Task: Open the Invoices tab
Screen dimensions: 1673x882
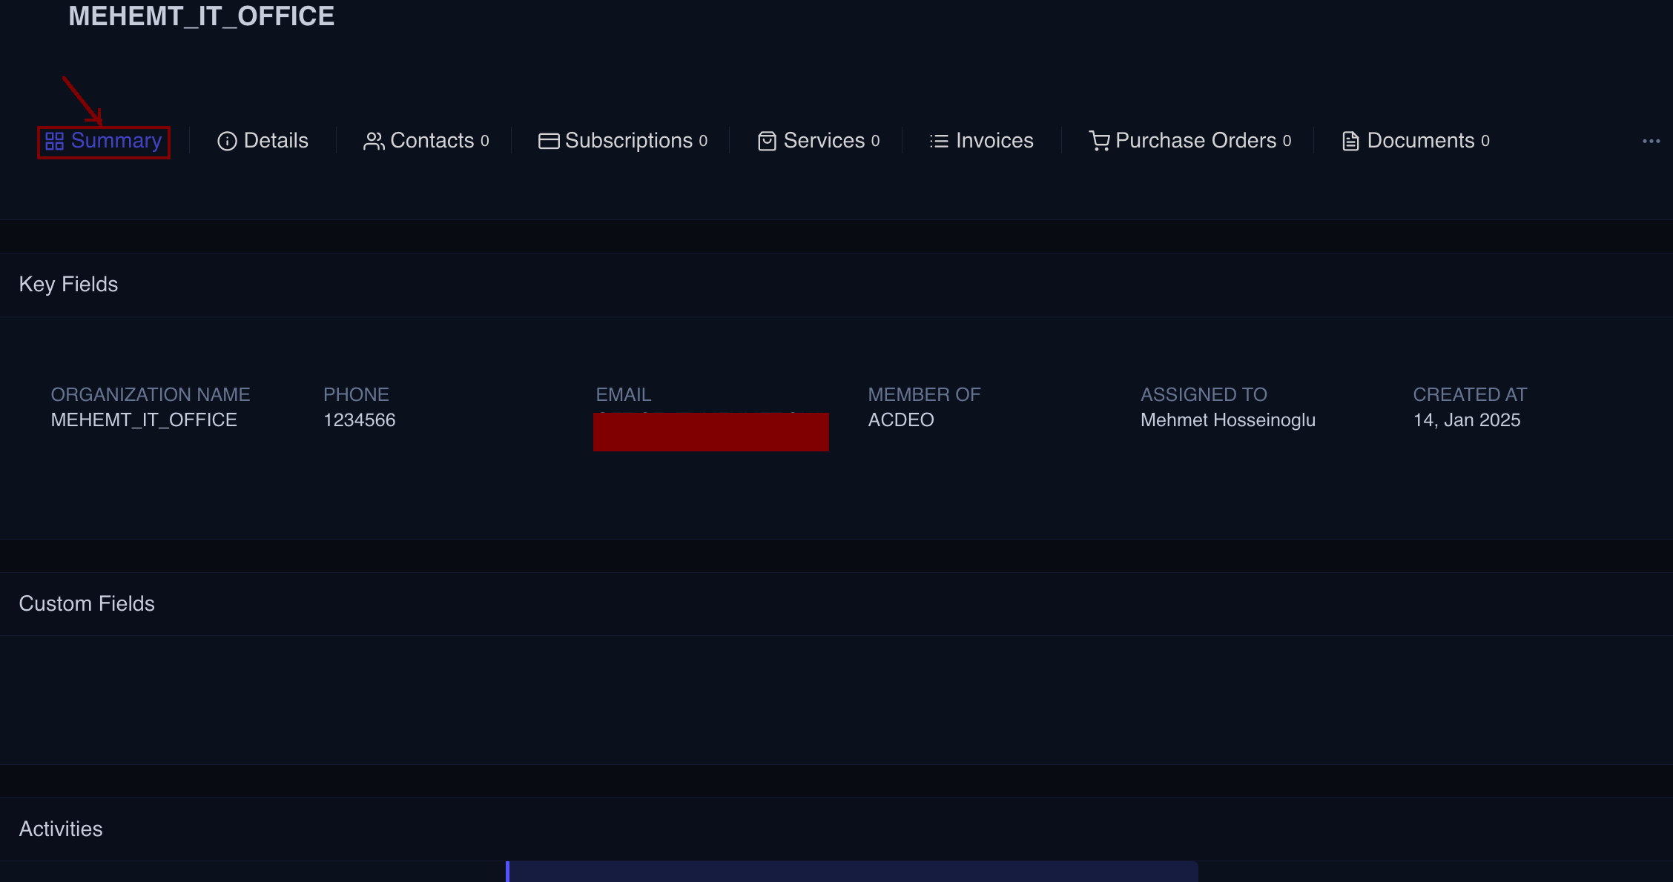Action: coord(994,141)
